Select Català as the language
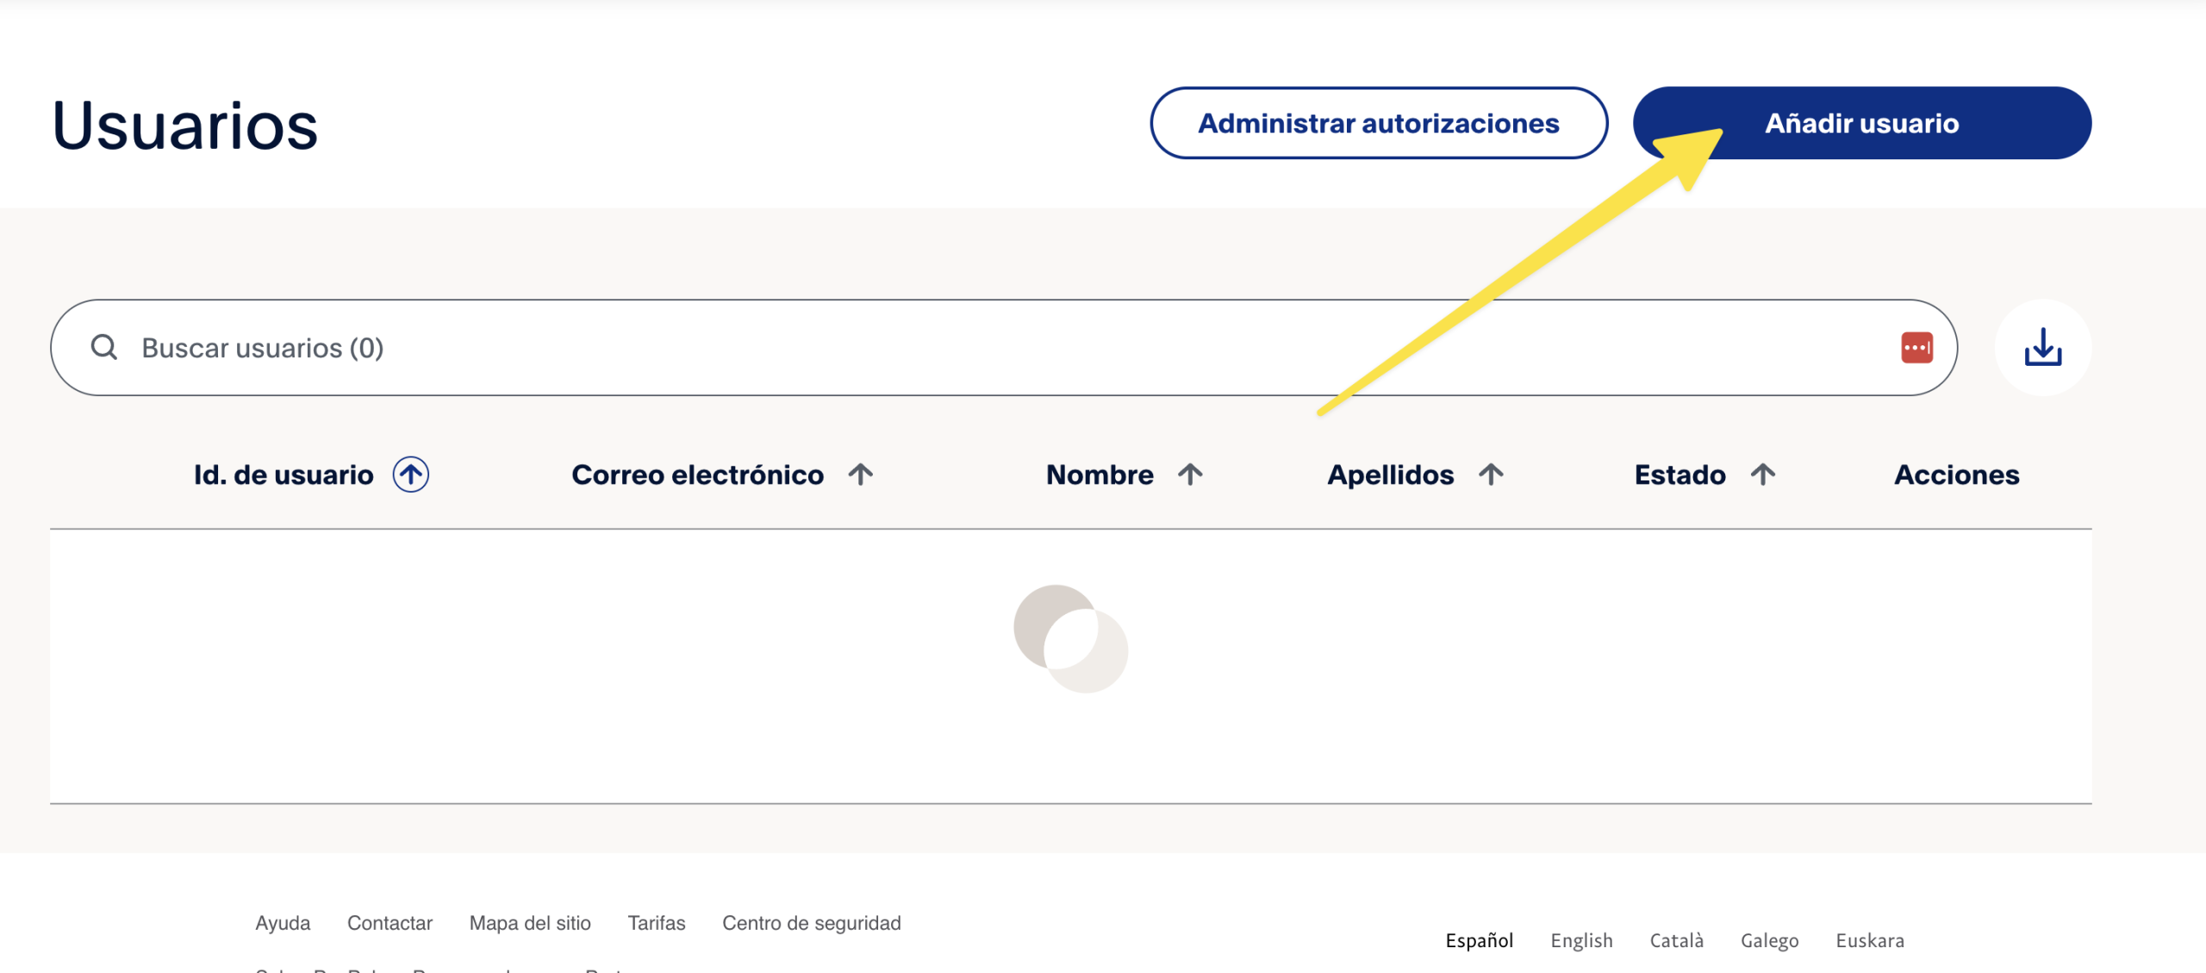The width and height of the screenshot is (2206, 973). coord(1676,939)
